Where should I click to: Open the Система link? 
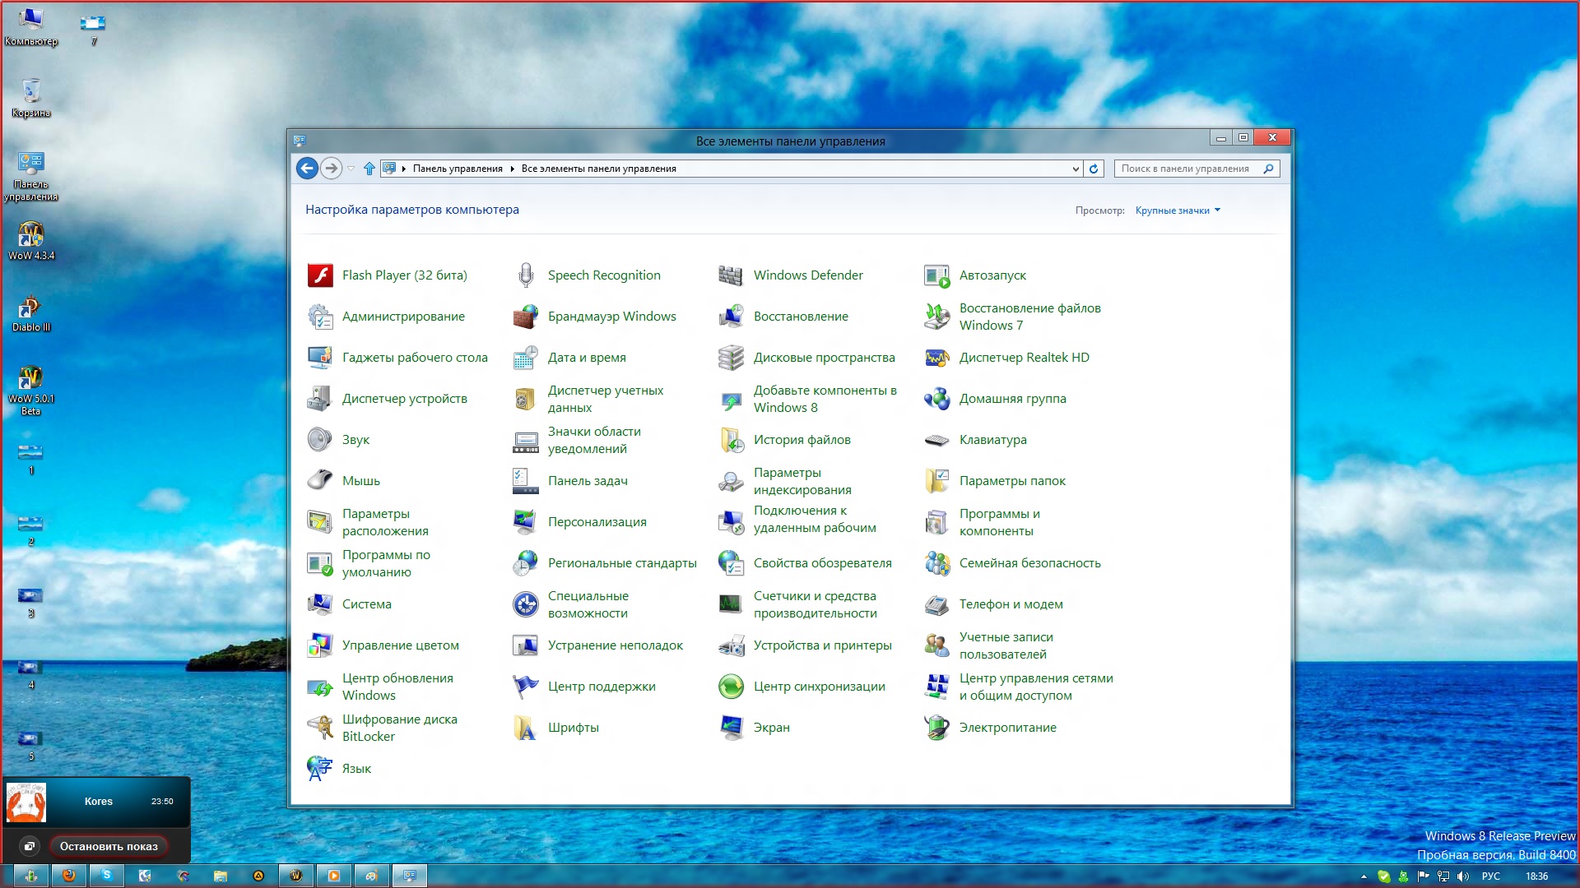click(367, 604)
